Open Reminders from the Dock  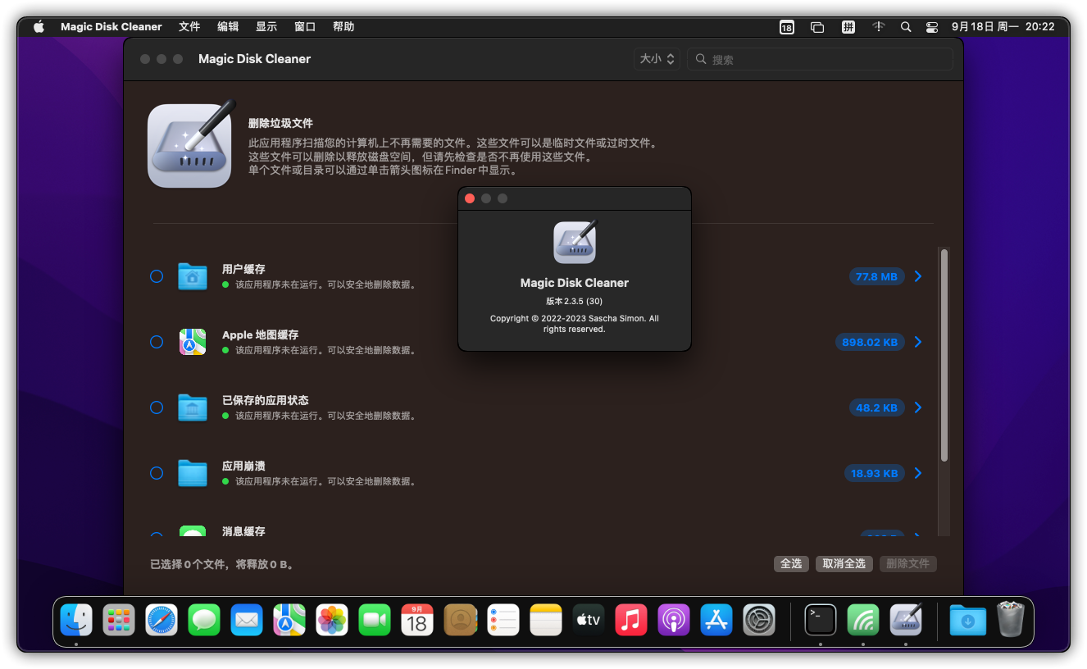point(503,620)
